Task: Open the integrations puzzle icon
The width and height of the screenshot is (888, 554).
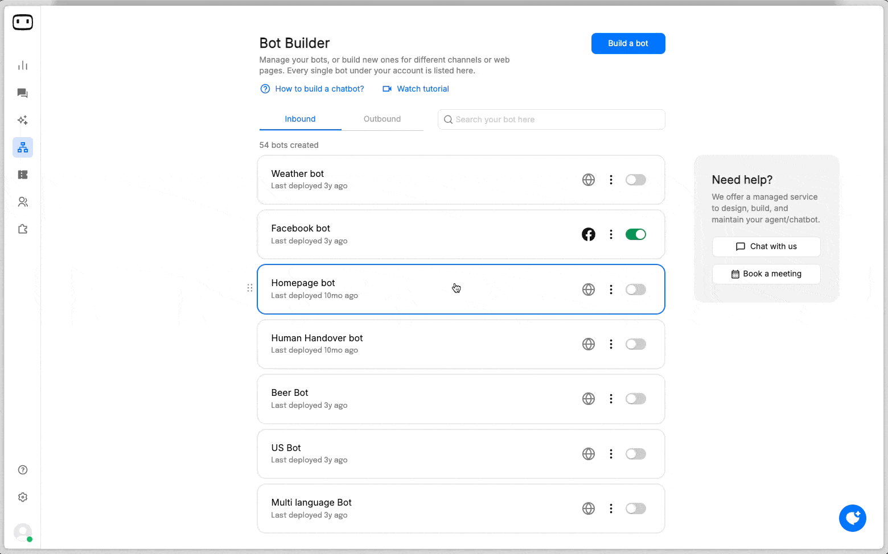Action: pos(23,229)
